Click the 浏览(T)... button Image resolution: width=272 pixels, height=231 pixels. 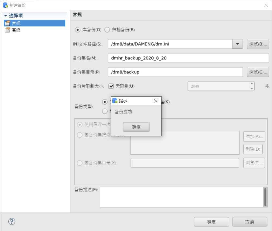pyautogui.click(x=254, y=163)
